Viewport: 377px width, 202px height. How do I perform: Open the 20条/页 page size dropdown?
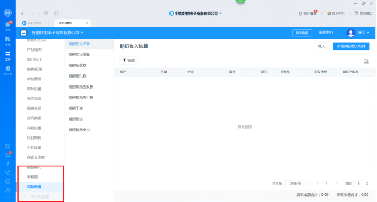point(297,184)
